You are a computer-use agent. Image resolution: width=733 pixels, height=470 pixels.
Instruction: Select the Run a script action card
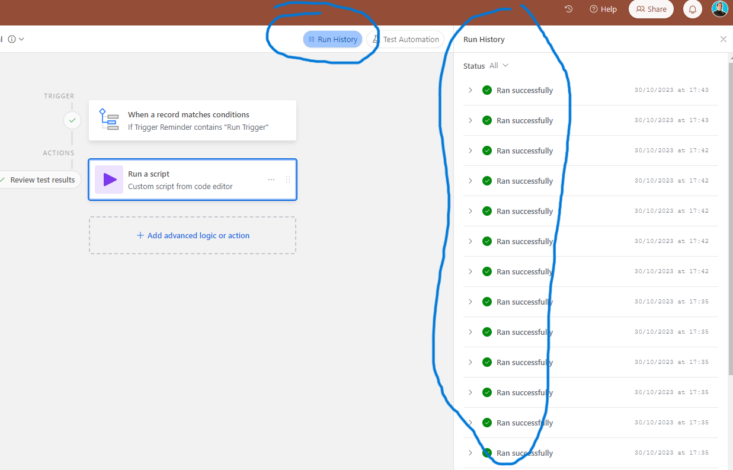[x=193, y=180]
